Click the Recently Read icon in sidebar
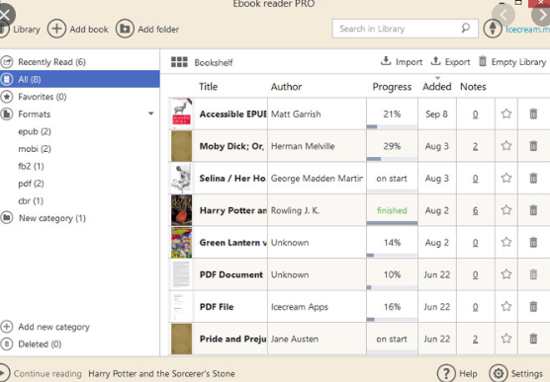The height and width of the screenshot is (382, 550). pos(7,61)
